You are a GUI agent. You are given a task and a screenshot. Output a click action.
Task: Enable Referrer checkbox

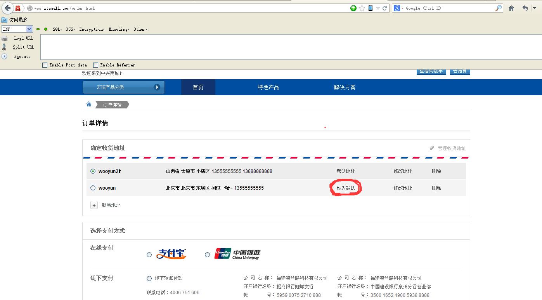point(96,65)
